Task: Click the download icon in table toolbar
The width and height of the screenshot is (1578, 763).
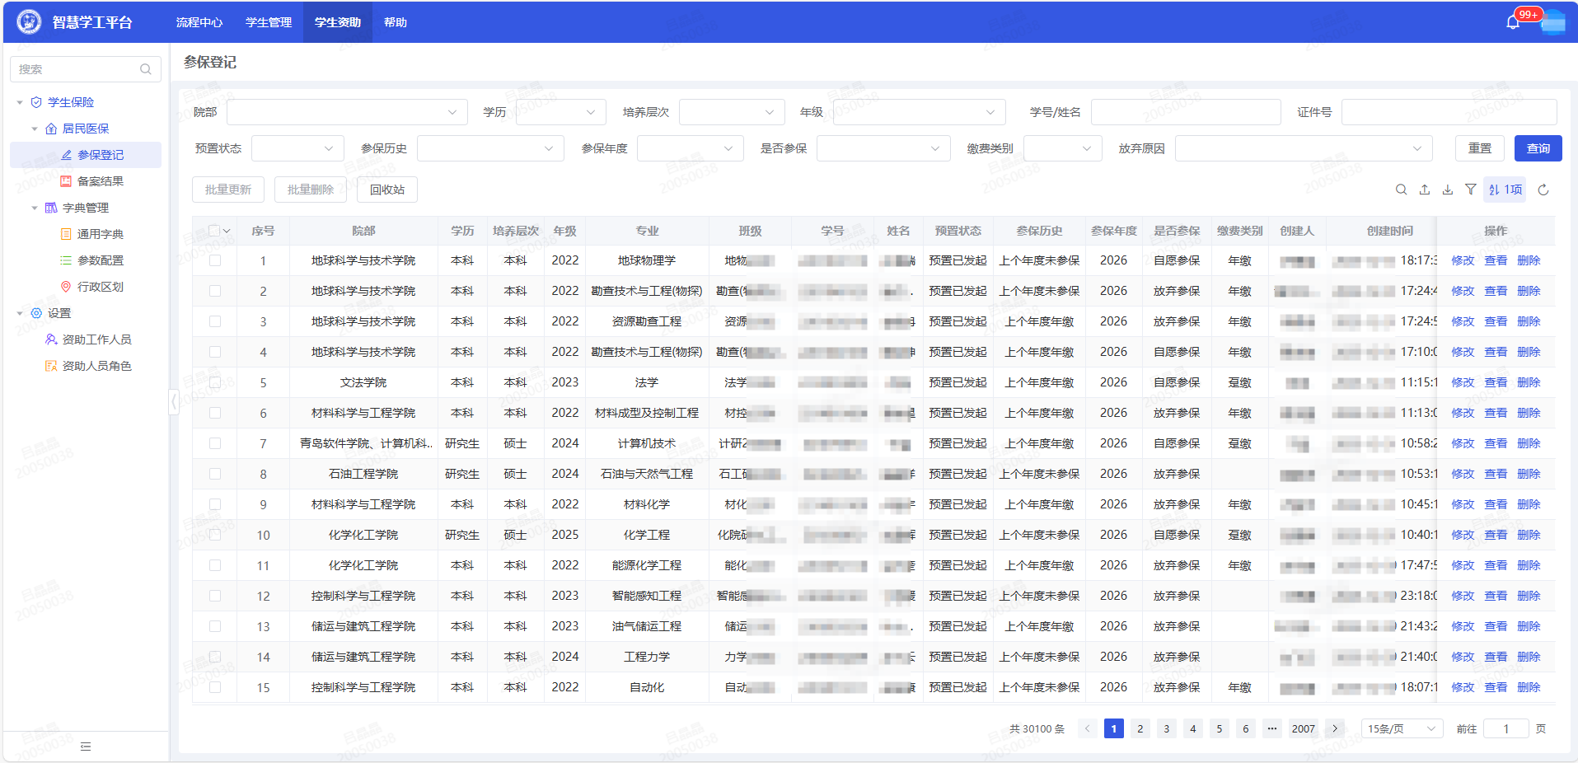Action: [x=1447, y=190]
